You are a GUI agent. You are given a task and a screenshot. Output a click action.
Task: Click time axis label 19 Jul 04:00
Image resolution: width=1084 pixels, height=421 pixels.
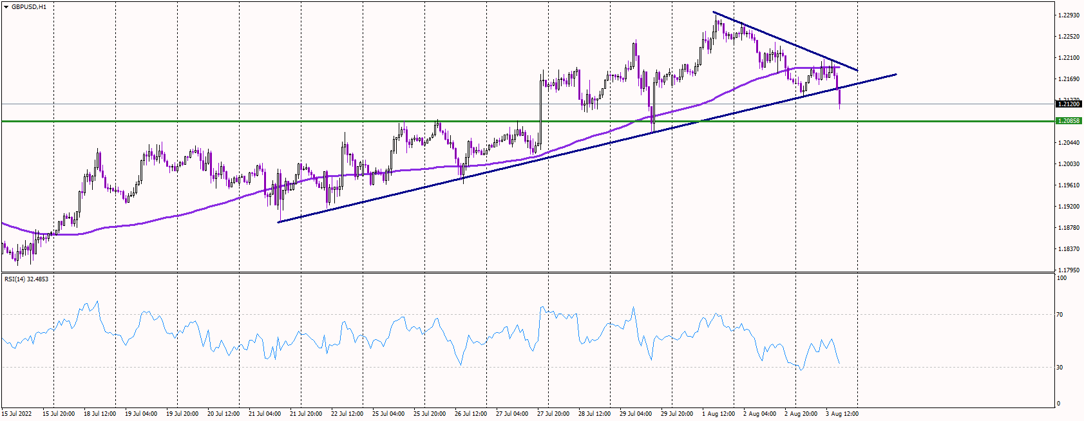141,414
